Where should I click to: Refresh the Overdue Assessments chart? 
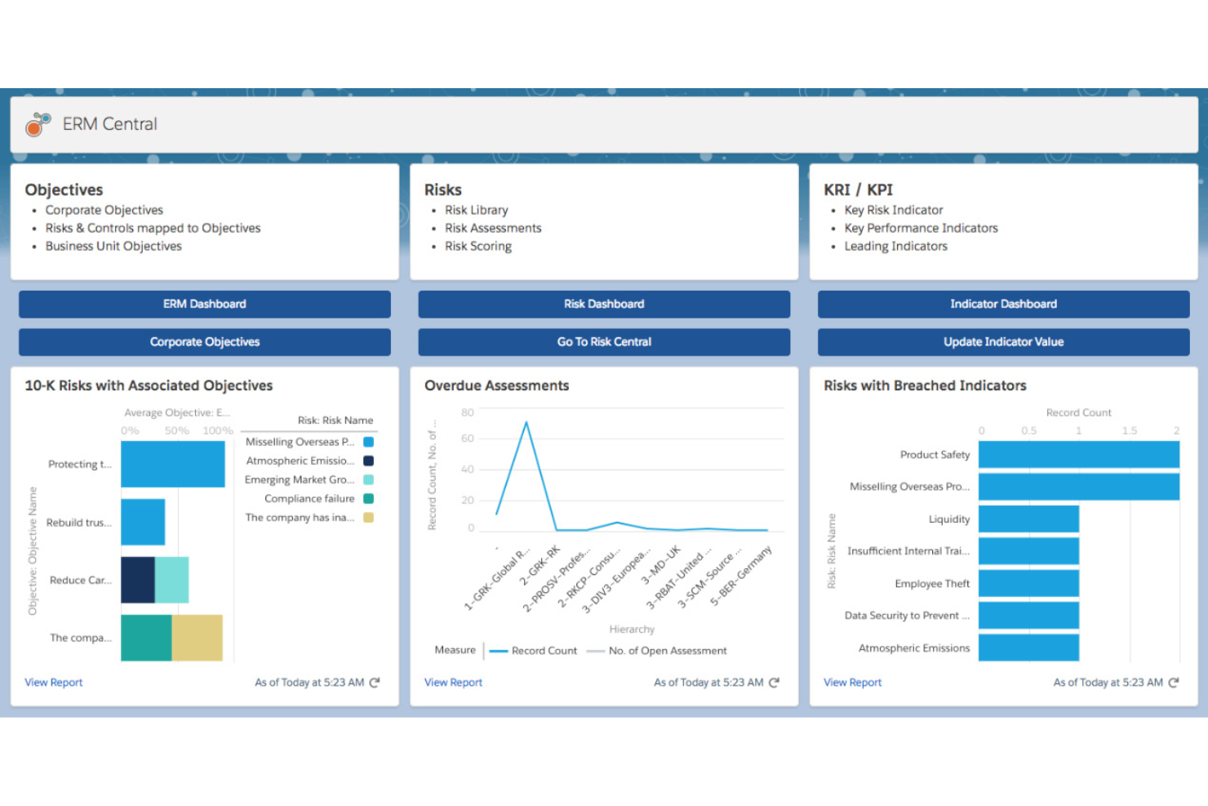tap(774, 682)
